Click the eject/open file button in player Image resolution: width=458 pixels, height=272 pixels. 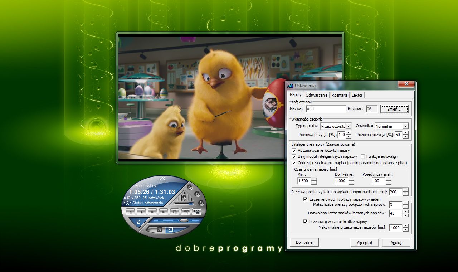(130, 212)
